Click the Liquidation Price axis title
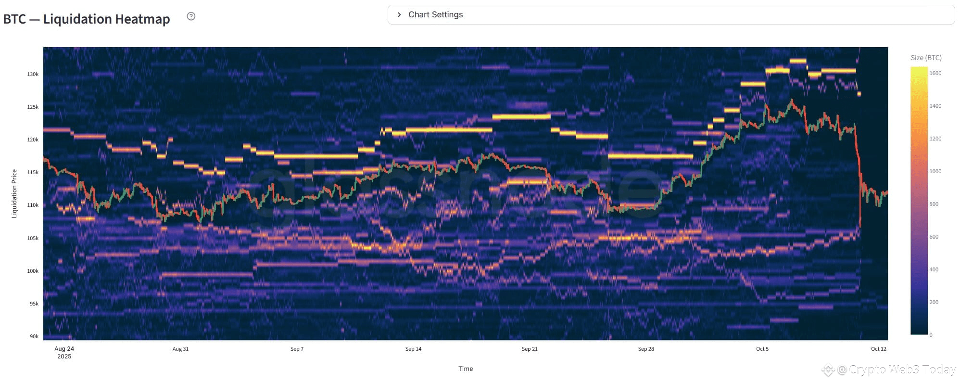This screenshot has width=960, height=382. point(14,194)
